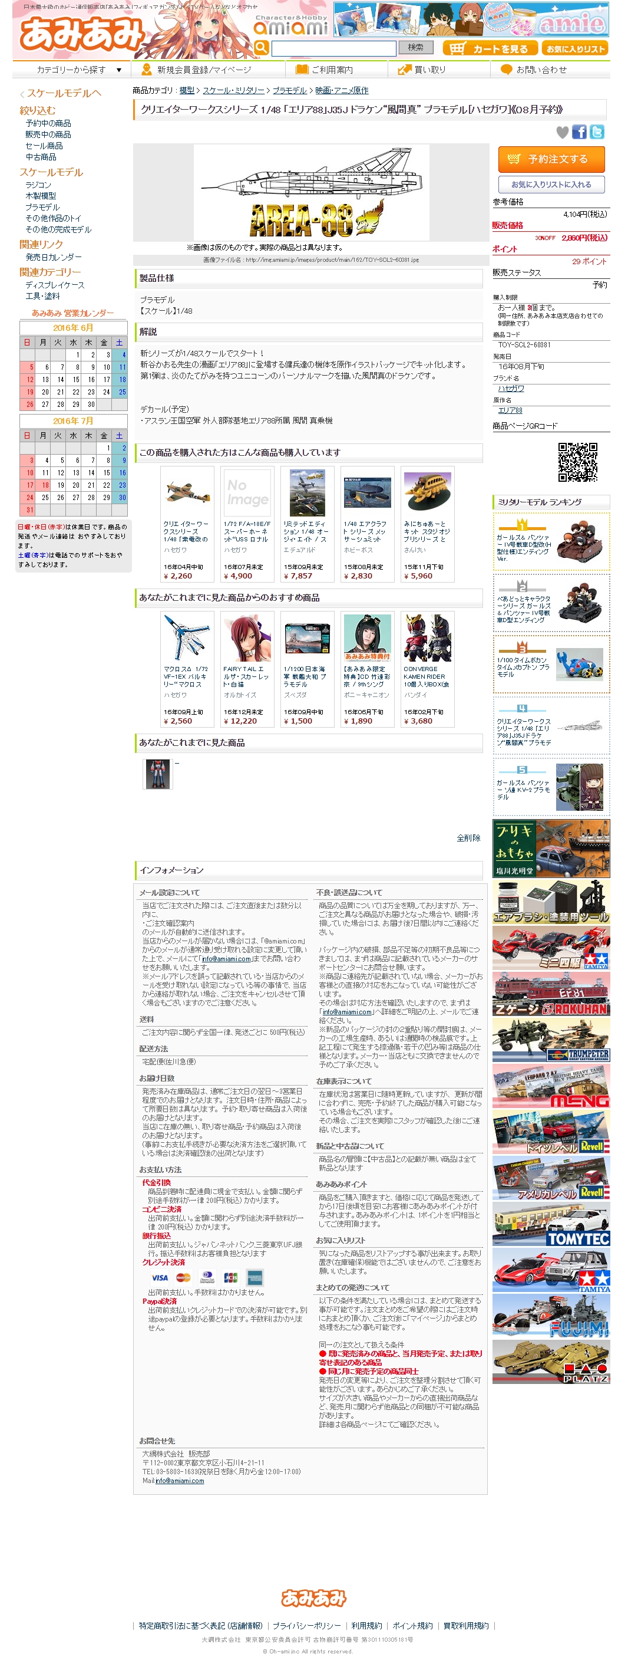
Task: Click the orange search magnifier icon
Action: tap(261, 48)
